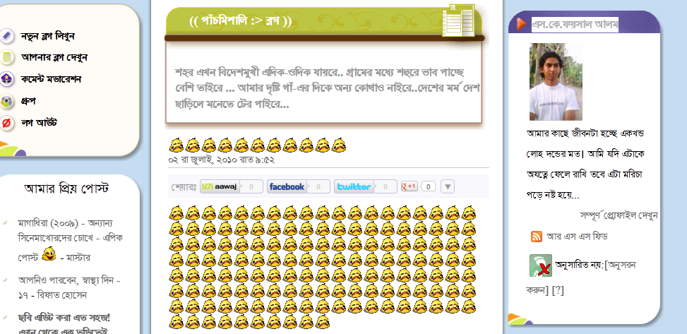This screenshot has height=334, width=687.
Task: Click the group icon in sidebar
Action: pos(6,101)
